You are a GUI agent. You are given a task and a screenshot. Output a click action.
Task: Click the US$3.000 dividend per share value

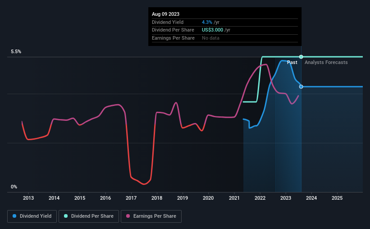(x=212, y=30)
